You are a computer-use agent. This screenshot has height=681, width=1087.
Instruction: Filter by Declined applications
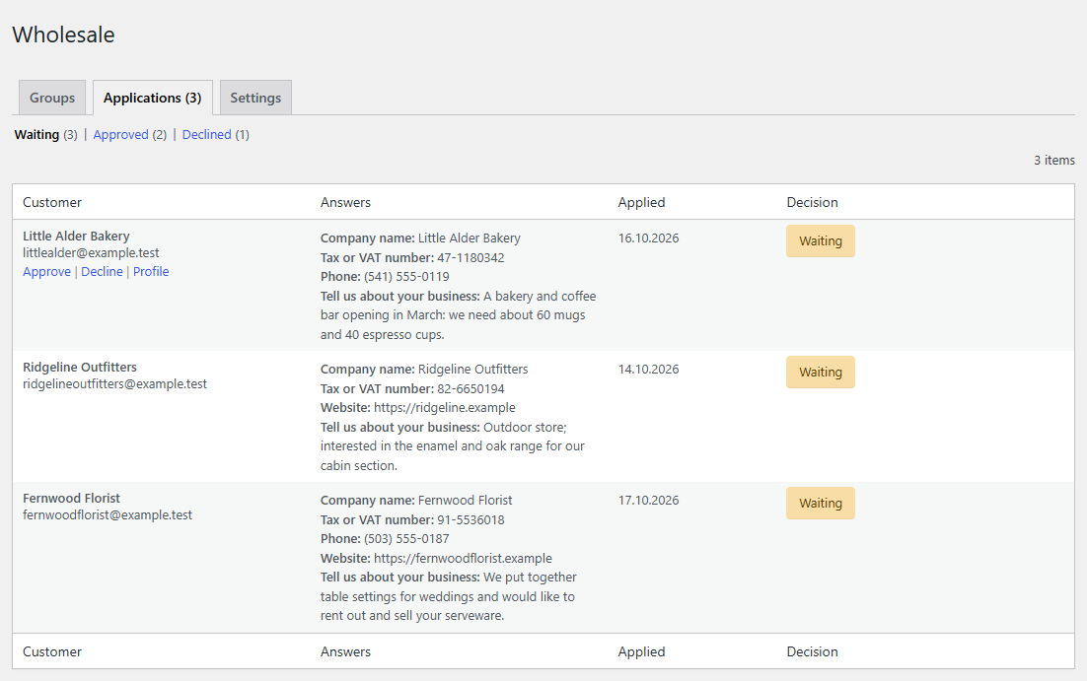pos(206,134)
